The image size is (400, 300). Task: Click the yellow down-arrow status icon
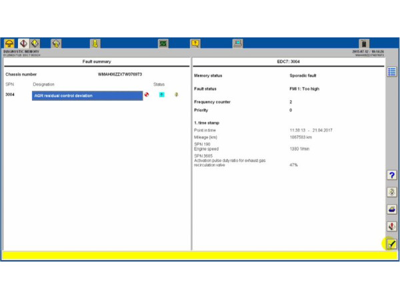pyautogui.click(x=177, y=95)
